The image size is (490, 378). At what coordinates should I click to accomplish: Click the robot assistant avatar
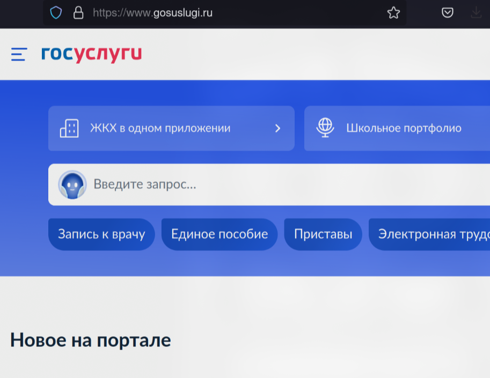click(x=72, y=184)
